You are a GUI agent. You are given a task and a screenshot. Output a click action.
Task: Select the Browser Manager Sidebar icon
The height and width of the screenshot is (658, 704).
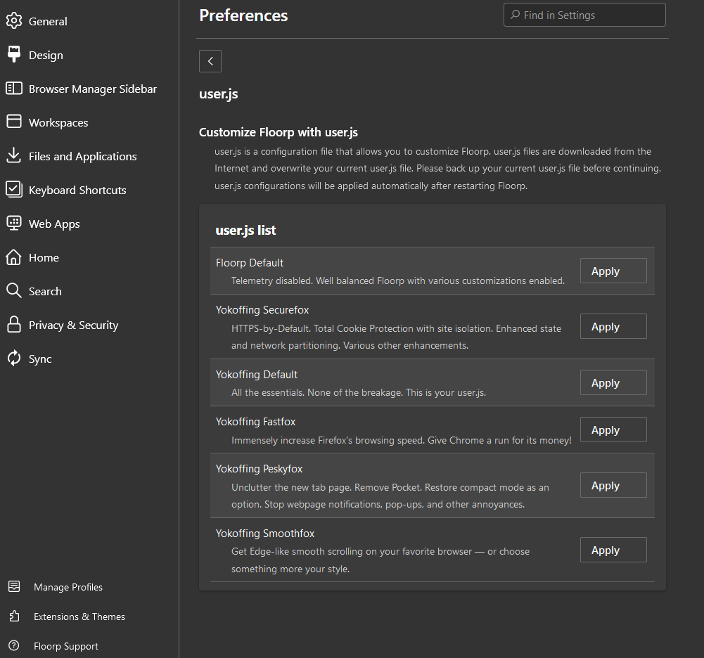pos(14,89)
